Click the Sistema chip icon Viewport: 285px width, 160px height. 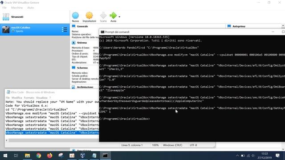(x=73, y=43)
